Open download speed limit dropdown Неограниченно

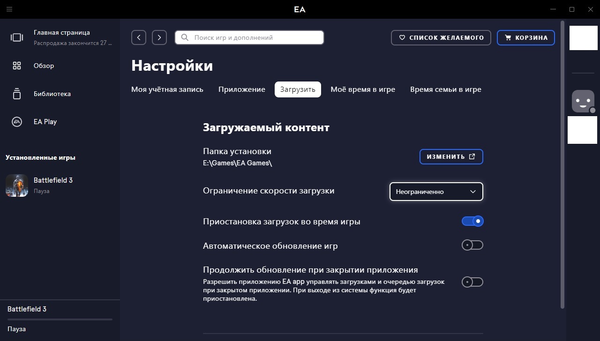(436, 192)
